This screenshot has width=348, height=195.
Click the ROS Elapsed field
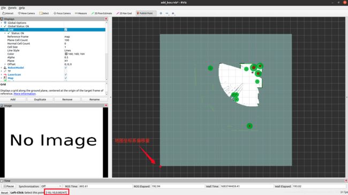coord(178,186)
